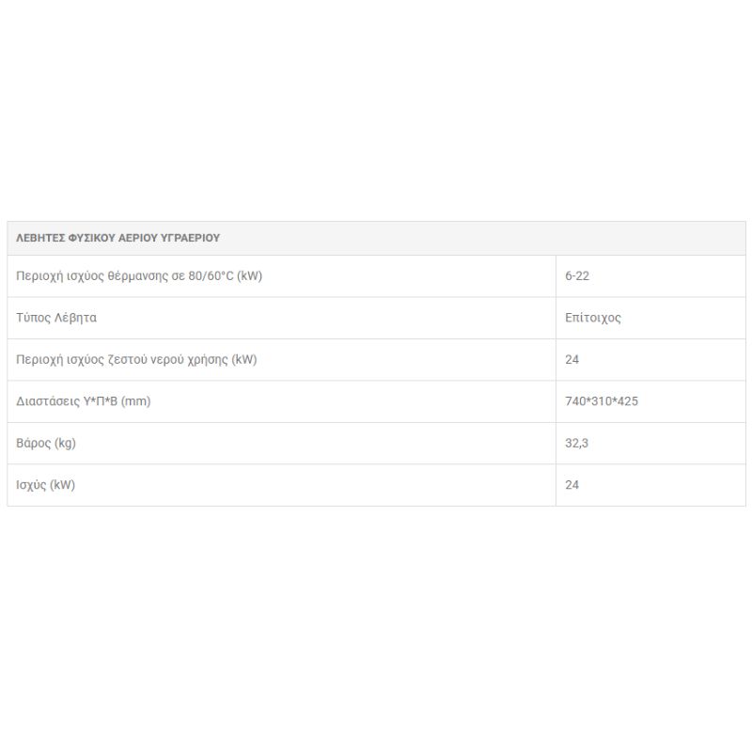
Task: Click the (kW) unit in the heating power label
Action: (249, 275)
